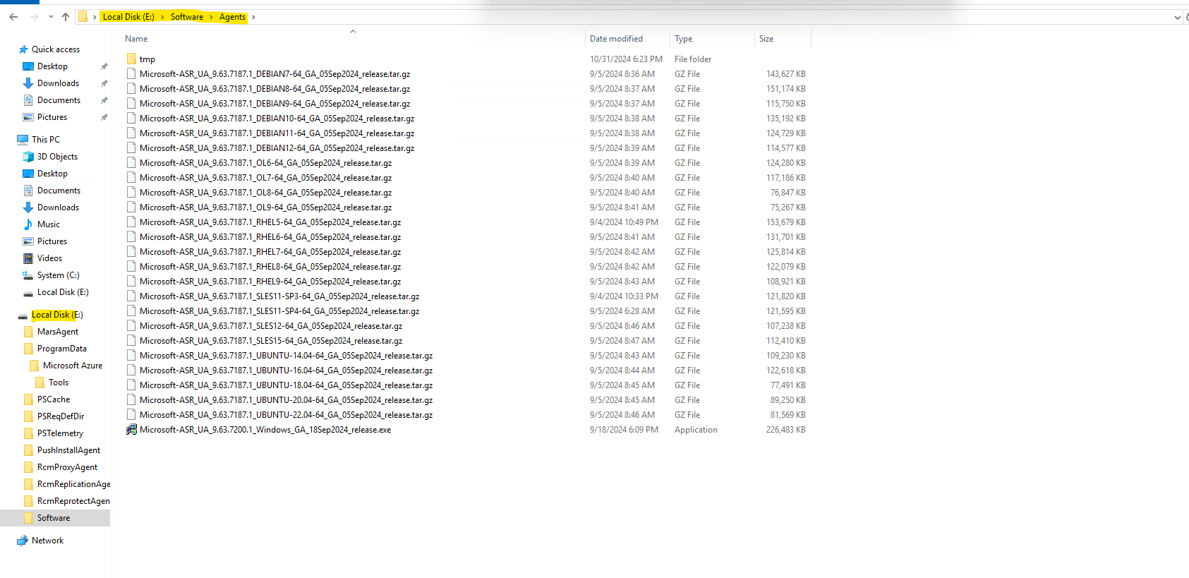Open pinned Downloads under Quick access
This screenshot has width=1189, height=578.
pyautogui.click(x=58, y=83)
